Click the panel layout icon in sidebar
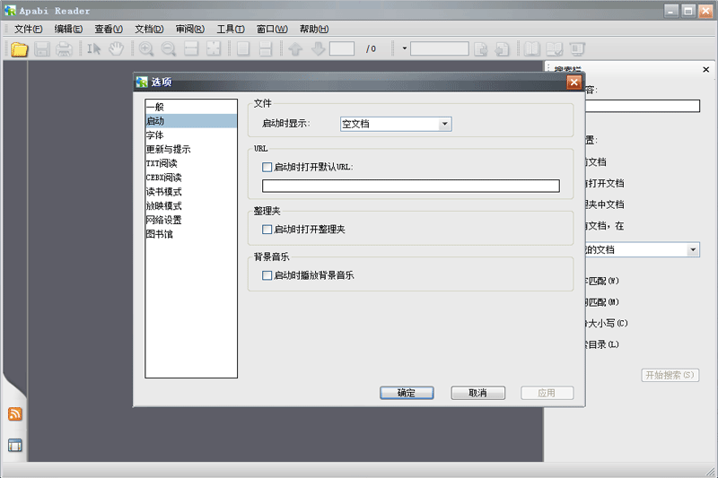 pos(14,445)
